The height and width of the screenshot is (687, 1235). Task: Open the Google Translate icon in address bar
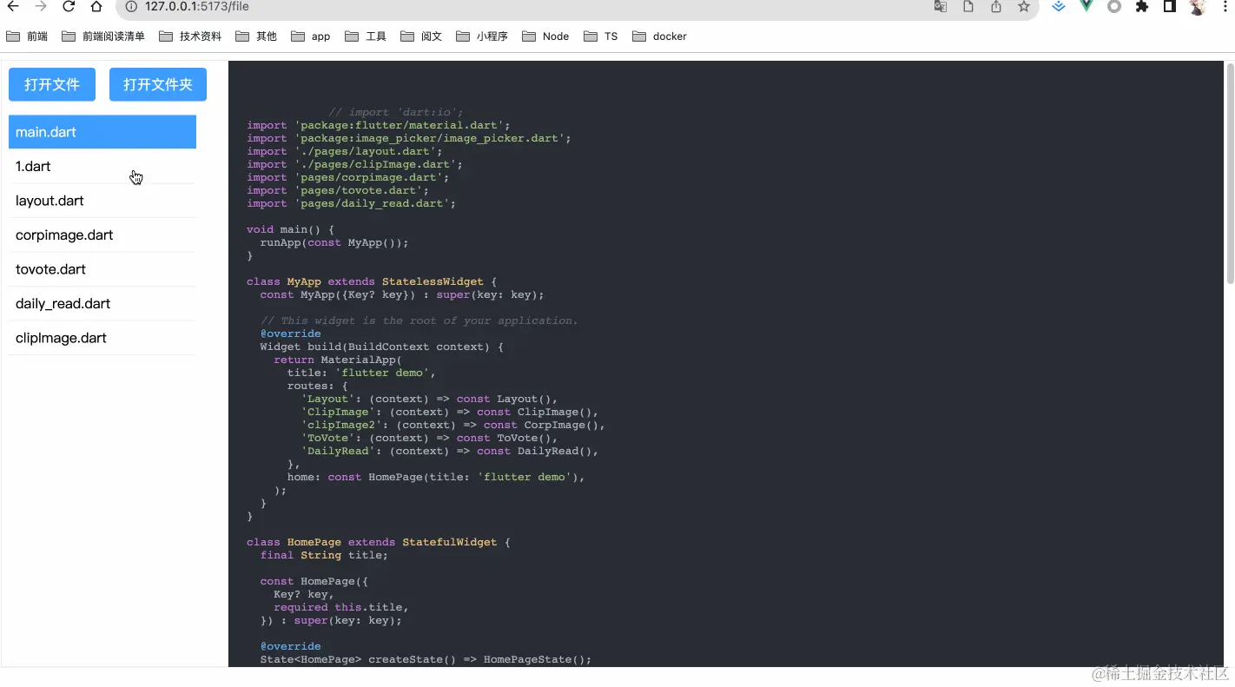click(x=939, y=9)
